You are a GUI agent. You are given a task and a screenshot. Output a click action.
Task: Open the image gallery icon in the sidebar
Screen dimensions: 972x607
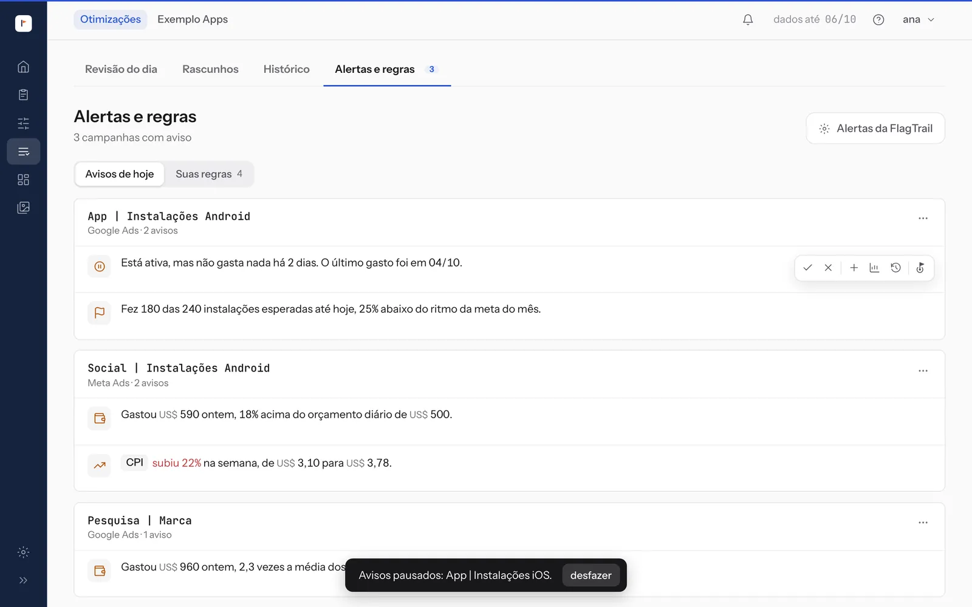coord(23,208)
